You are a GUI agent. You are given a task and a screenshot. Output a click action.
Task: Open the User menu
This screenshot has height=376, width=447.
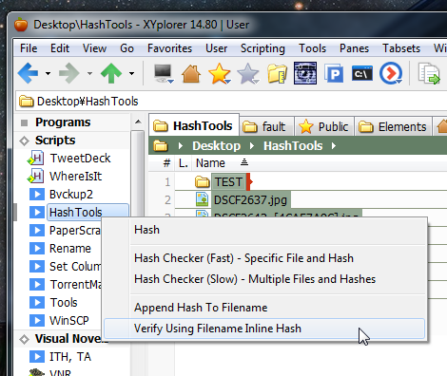pyautogui.click(x=216, y=48)
